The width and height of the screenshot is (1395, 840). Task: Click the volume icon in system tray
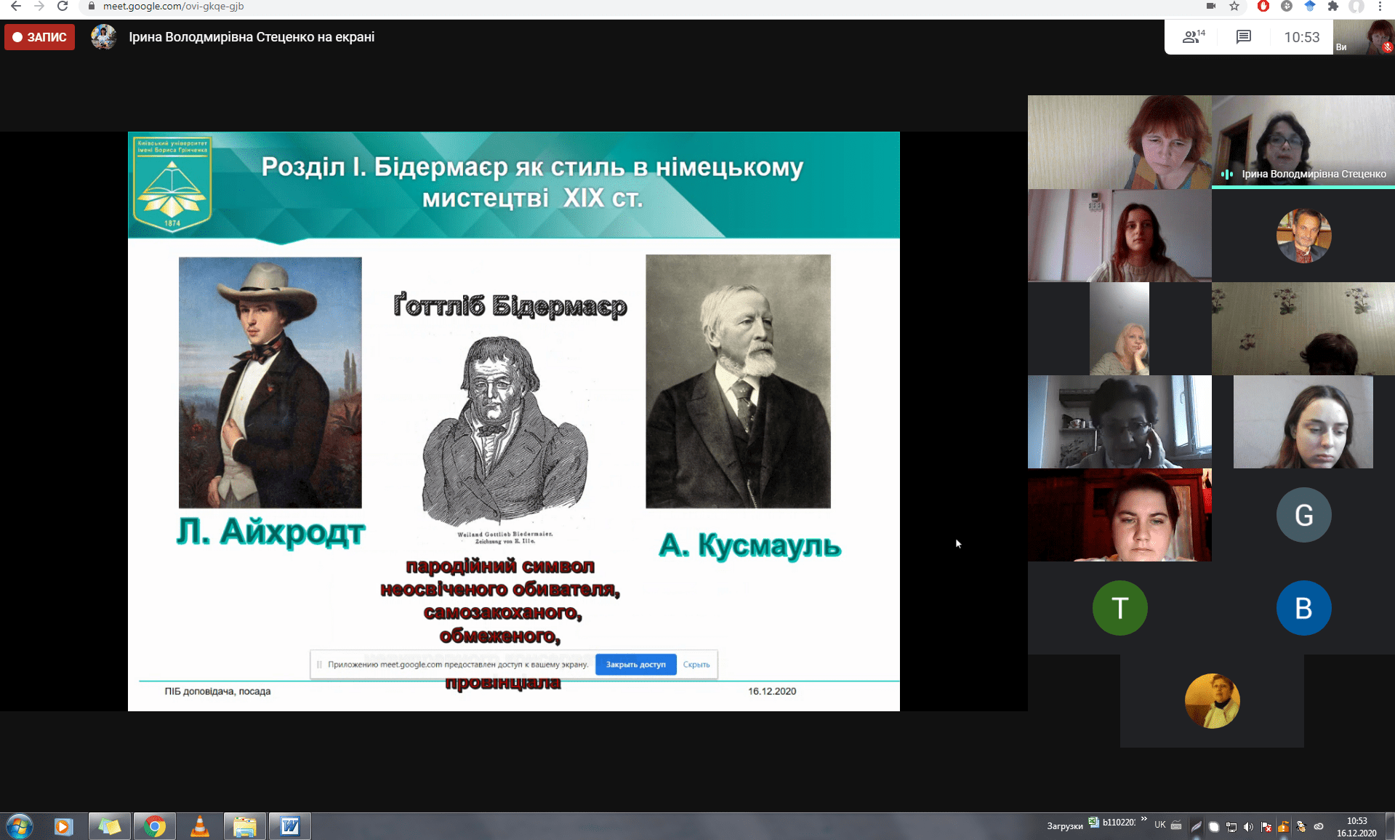click(x=1248, y=827)
